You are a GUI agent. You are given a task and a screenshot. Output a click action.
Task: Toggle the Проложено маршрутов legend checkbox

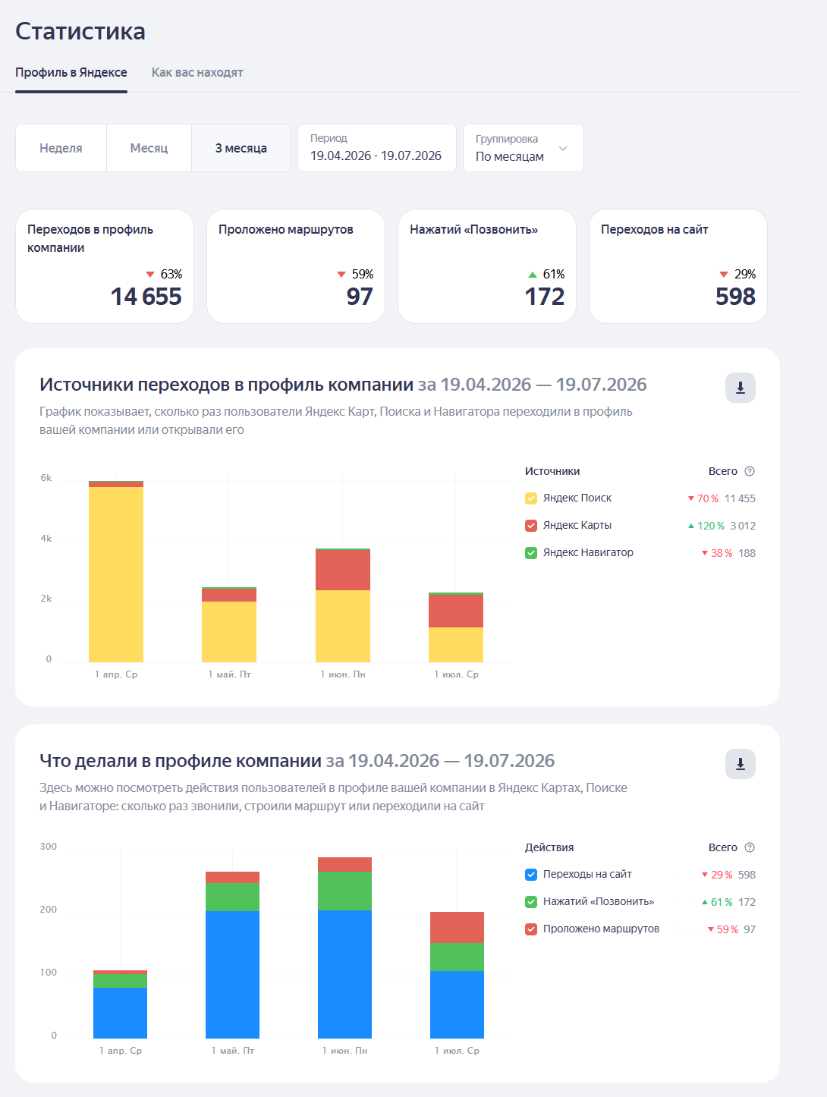pos(531,929)
